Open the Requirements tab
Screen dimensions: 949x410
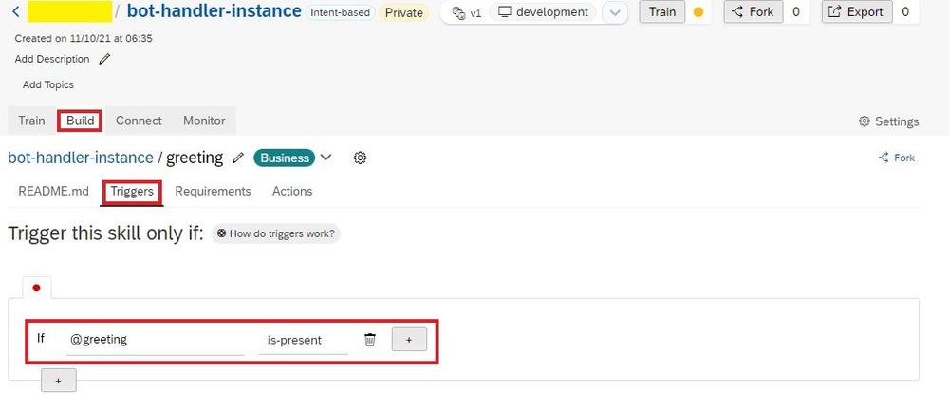click(213, 191)
